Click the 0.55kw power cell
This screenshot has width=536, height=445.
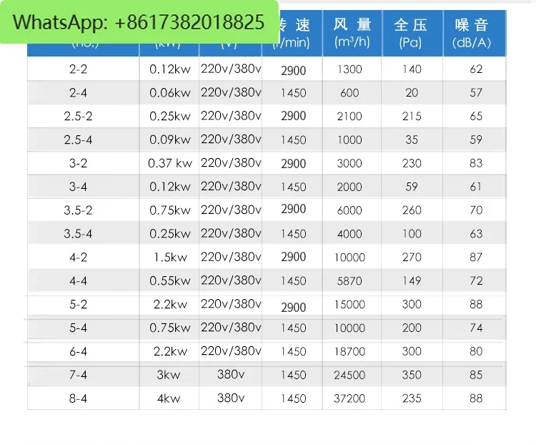(170, 280)
